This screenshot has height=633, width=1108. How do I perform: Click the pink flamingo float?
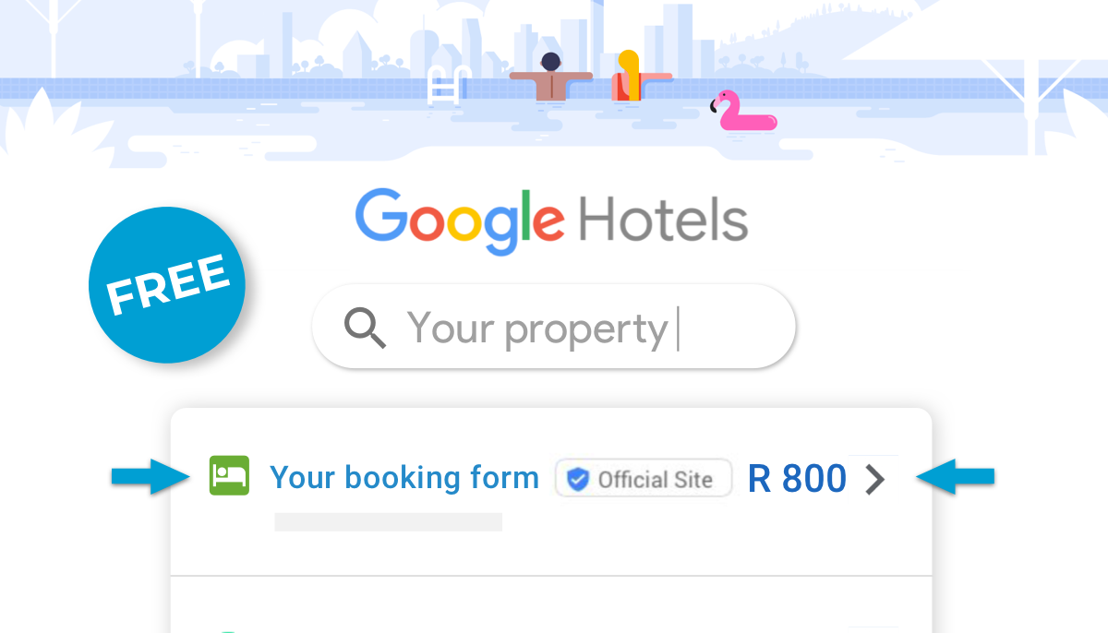click(742, 111)
